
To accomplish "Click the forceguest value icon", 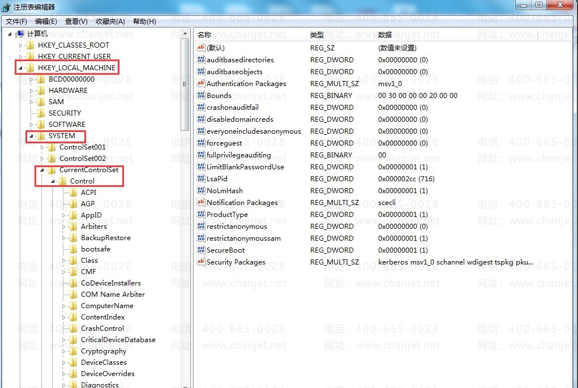I will pos(200,143).
